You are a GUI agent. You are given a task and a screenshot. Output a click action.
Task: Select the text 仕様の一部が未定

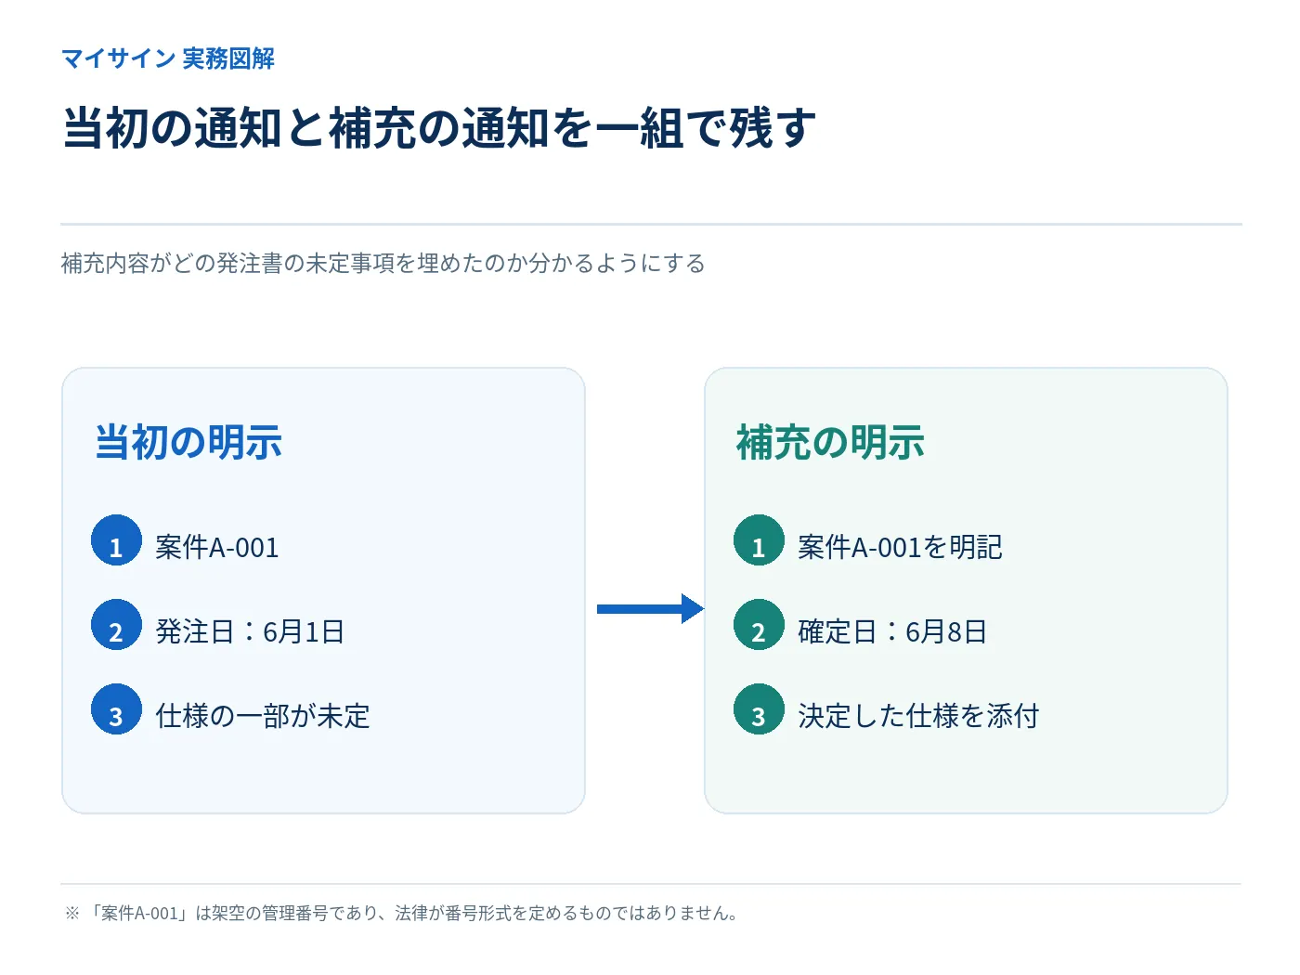coord(263,717)
